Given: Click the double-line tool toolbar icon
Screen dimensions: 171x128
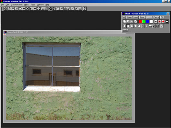Looking at the screenshot, I should 69,9.
